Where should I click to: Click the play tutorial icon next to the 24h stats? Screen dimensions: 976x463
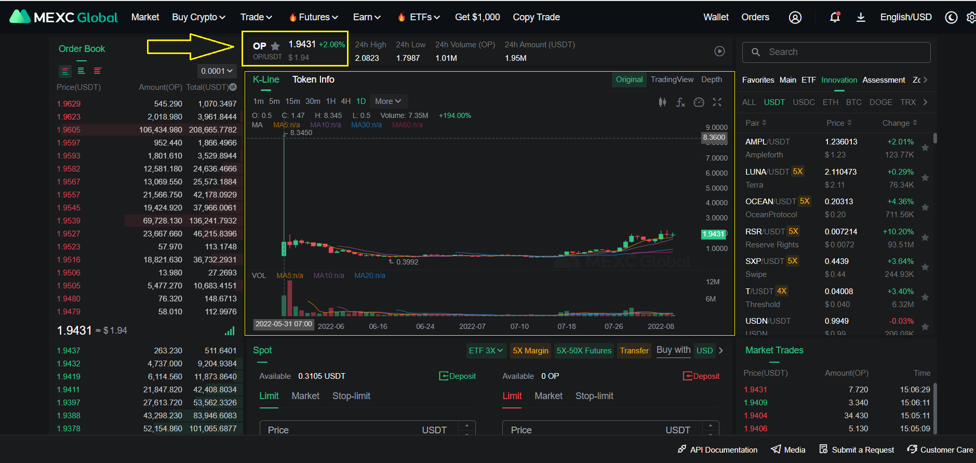[719, 51]
